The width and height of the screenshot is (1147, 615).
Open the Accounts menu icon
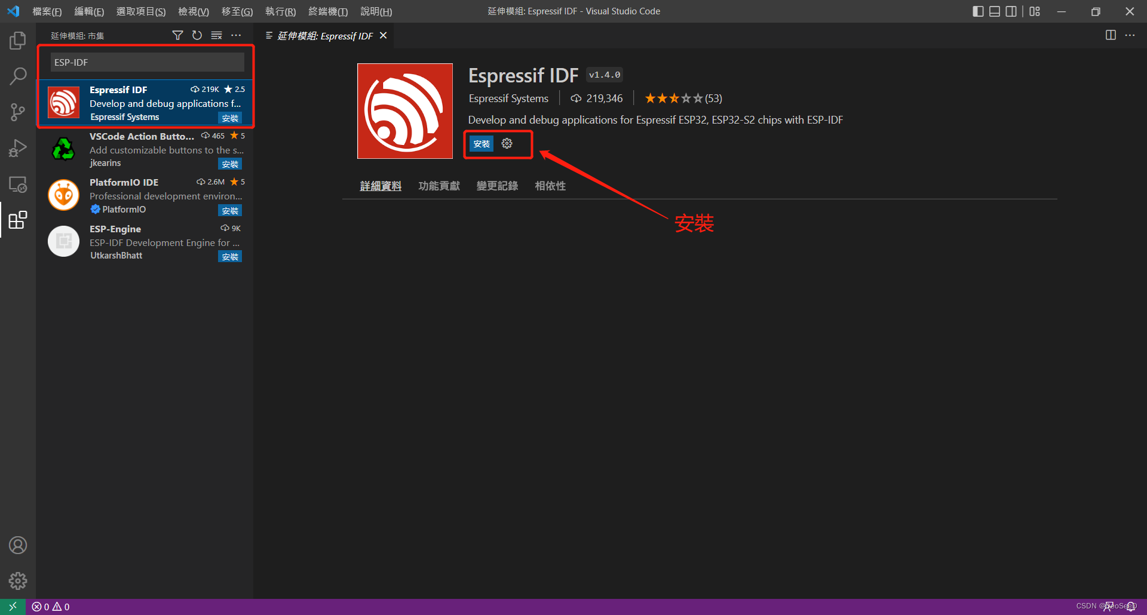tap(18, 545)
